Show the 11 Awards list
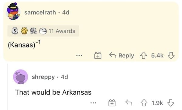 [43, 31]
